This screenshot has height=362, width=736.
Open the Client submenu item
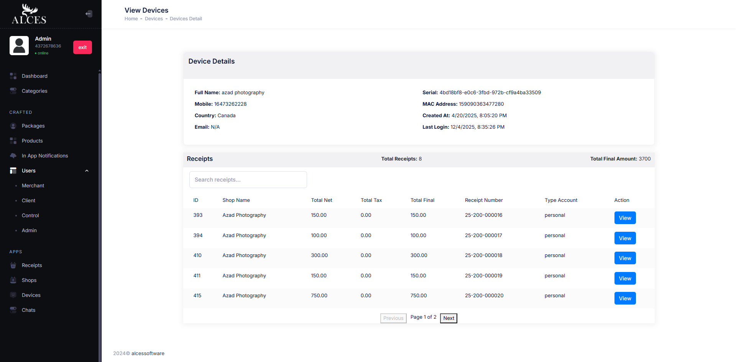(28, 201)
